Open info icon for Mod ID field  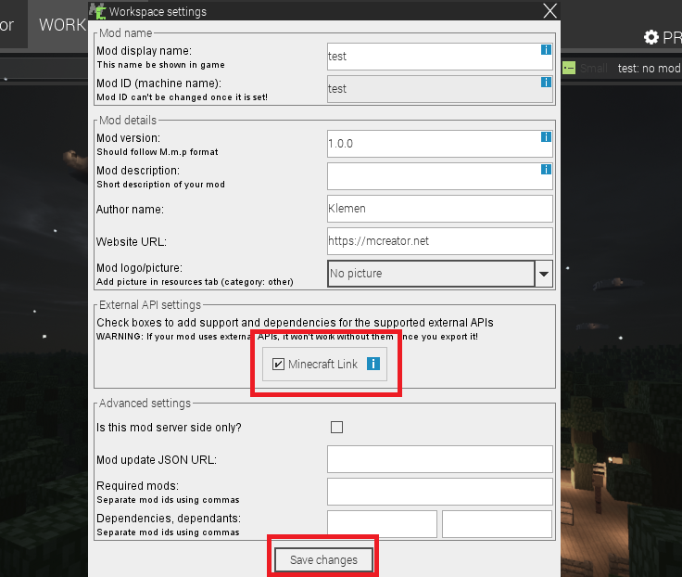546,82
